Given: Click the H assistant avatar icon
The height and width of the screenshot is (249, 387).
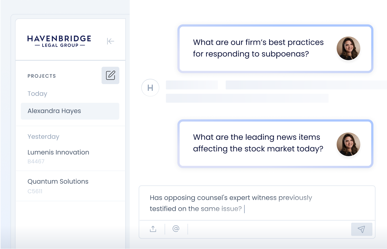Looking at the screenshot, I should click(x=150, y=88).
